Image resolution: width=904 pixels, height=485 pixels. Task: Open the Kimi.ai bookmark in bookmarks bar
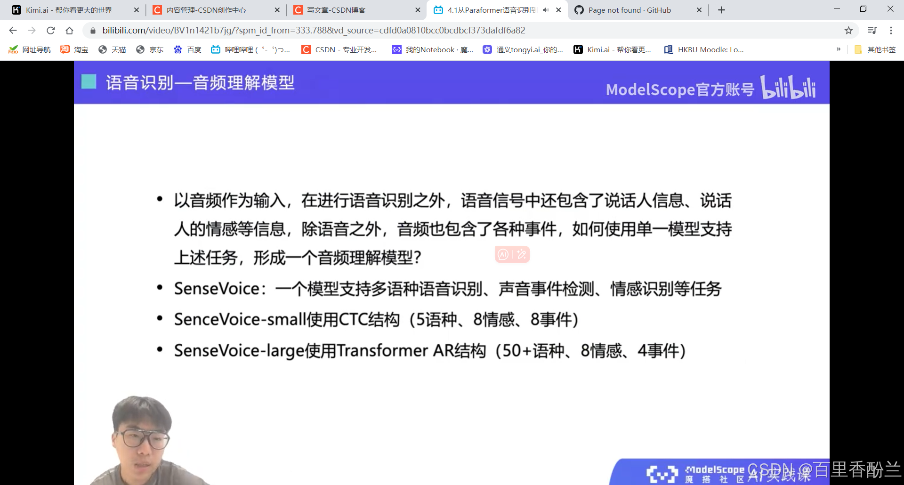612,49
